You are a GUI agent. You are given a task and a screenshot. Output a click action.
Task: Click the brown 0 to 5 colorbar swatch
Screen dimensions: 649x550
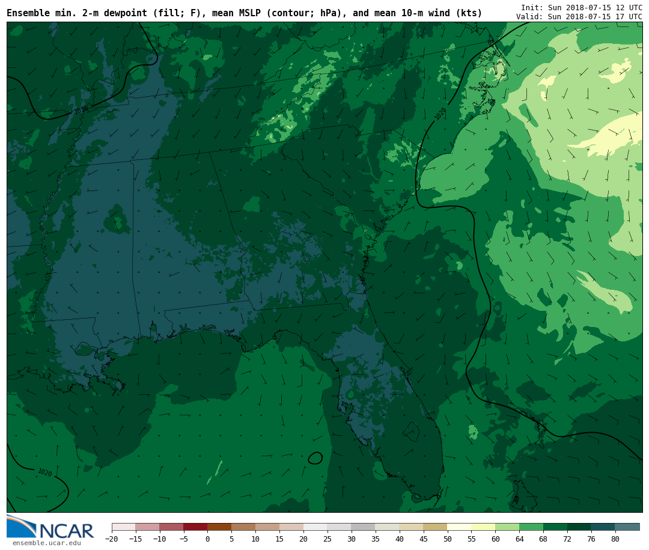click(219, 527)
